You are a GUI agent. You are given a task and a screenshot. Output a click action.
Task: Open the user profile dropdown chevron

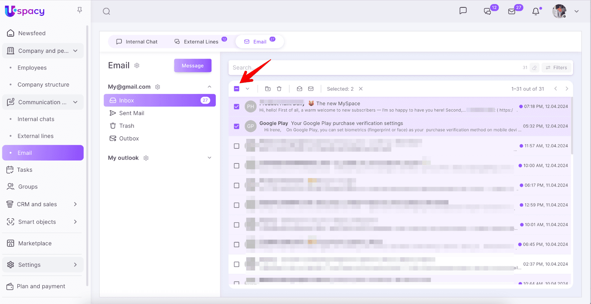point(576,11)
